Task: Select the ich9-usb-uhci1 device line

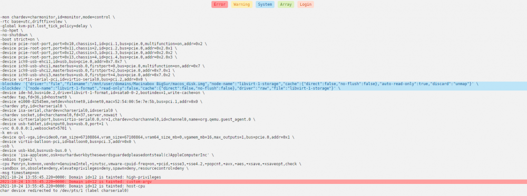Action: tap(102, 66)
